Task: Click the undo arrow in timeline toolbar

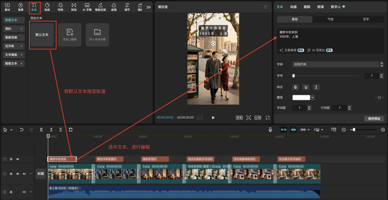Action: tap(22, 130)
